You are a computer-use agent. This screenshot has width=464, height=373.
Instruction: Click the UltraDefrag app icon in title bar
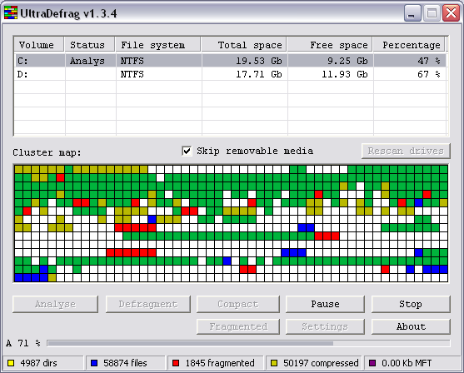[x=11, y=13]
